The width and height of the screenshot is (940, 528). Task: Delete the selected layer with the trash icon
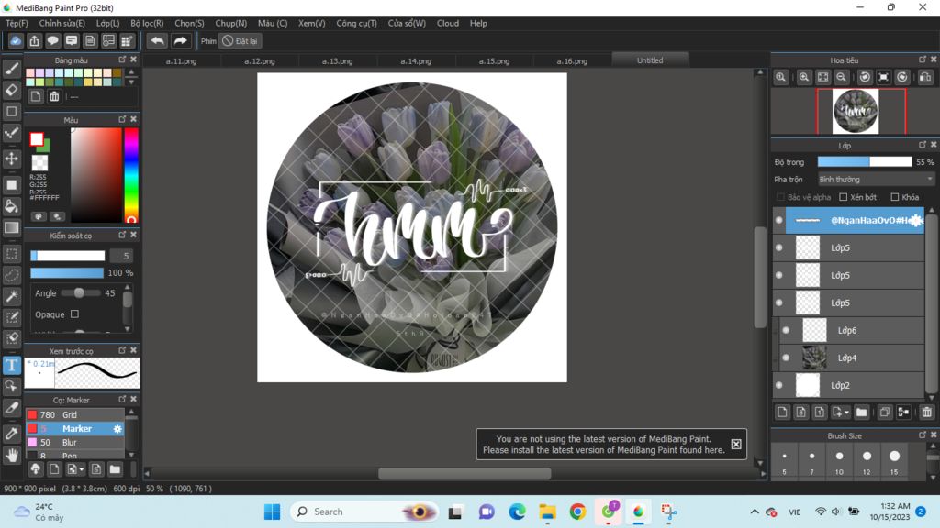[927, 412]
